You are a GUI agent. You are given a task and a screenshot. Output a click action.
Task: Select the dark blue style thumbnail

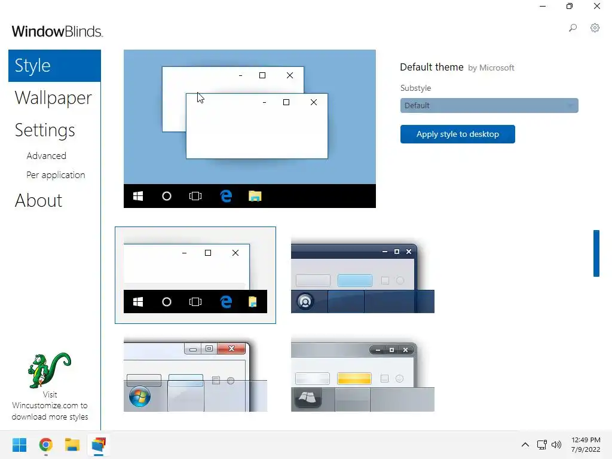coord(363,275)
